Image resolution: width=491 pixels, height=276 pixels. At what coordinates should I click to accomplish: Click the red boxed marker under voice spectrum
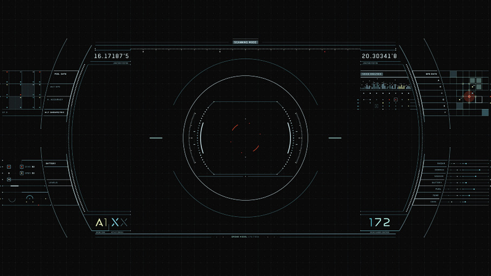coord(396,99)
